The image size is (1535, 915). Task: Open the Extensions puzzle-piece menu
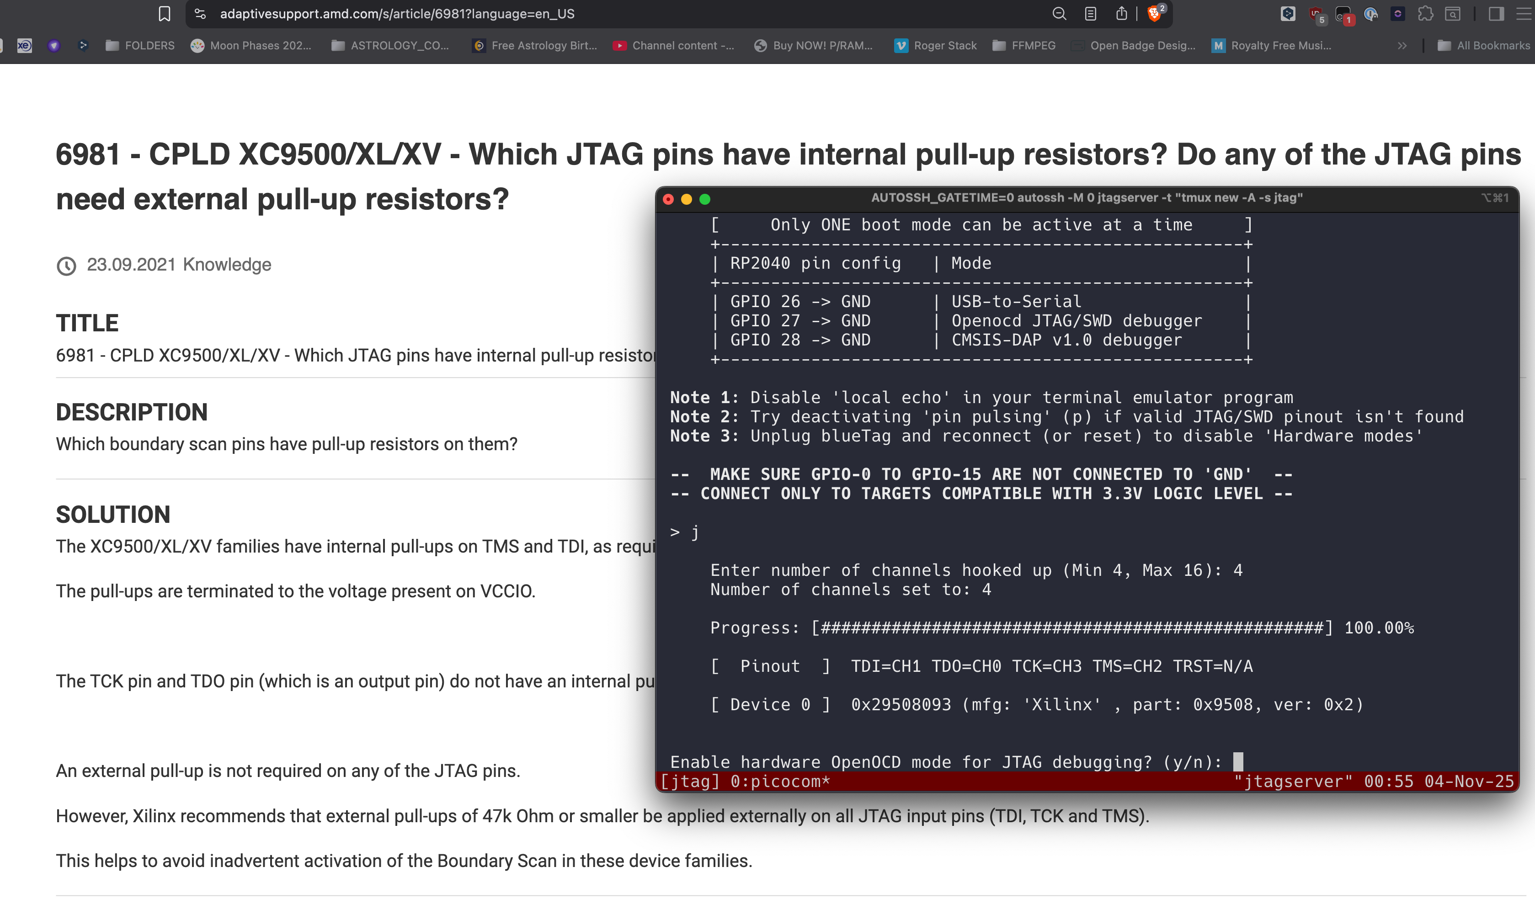pyautogui.click(x=1425, y=14)
